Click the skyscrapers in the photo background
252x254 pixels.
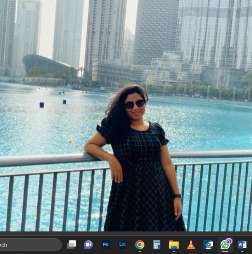pyautogui.click(x=155, y=32)
